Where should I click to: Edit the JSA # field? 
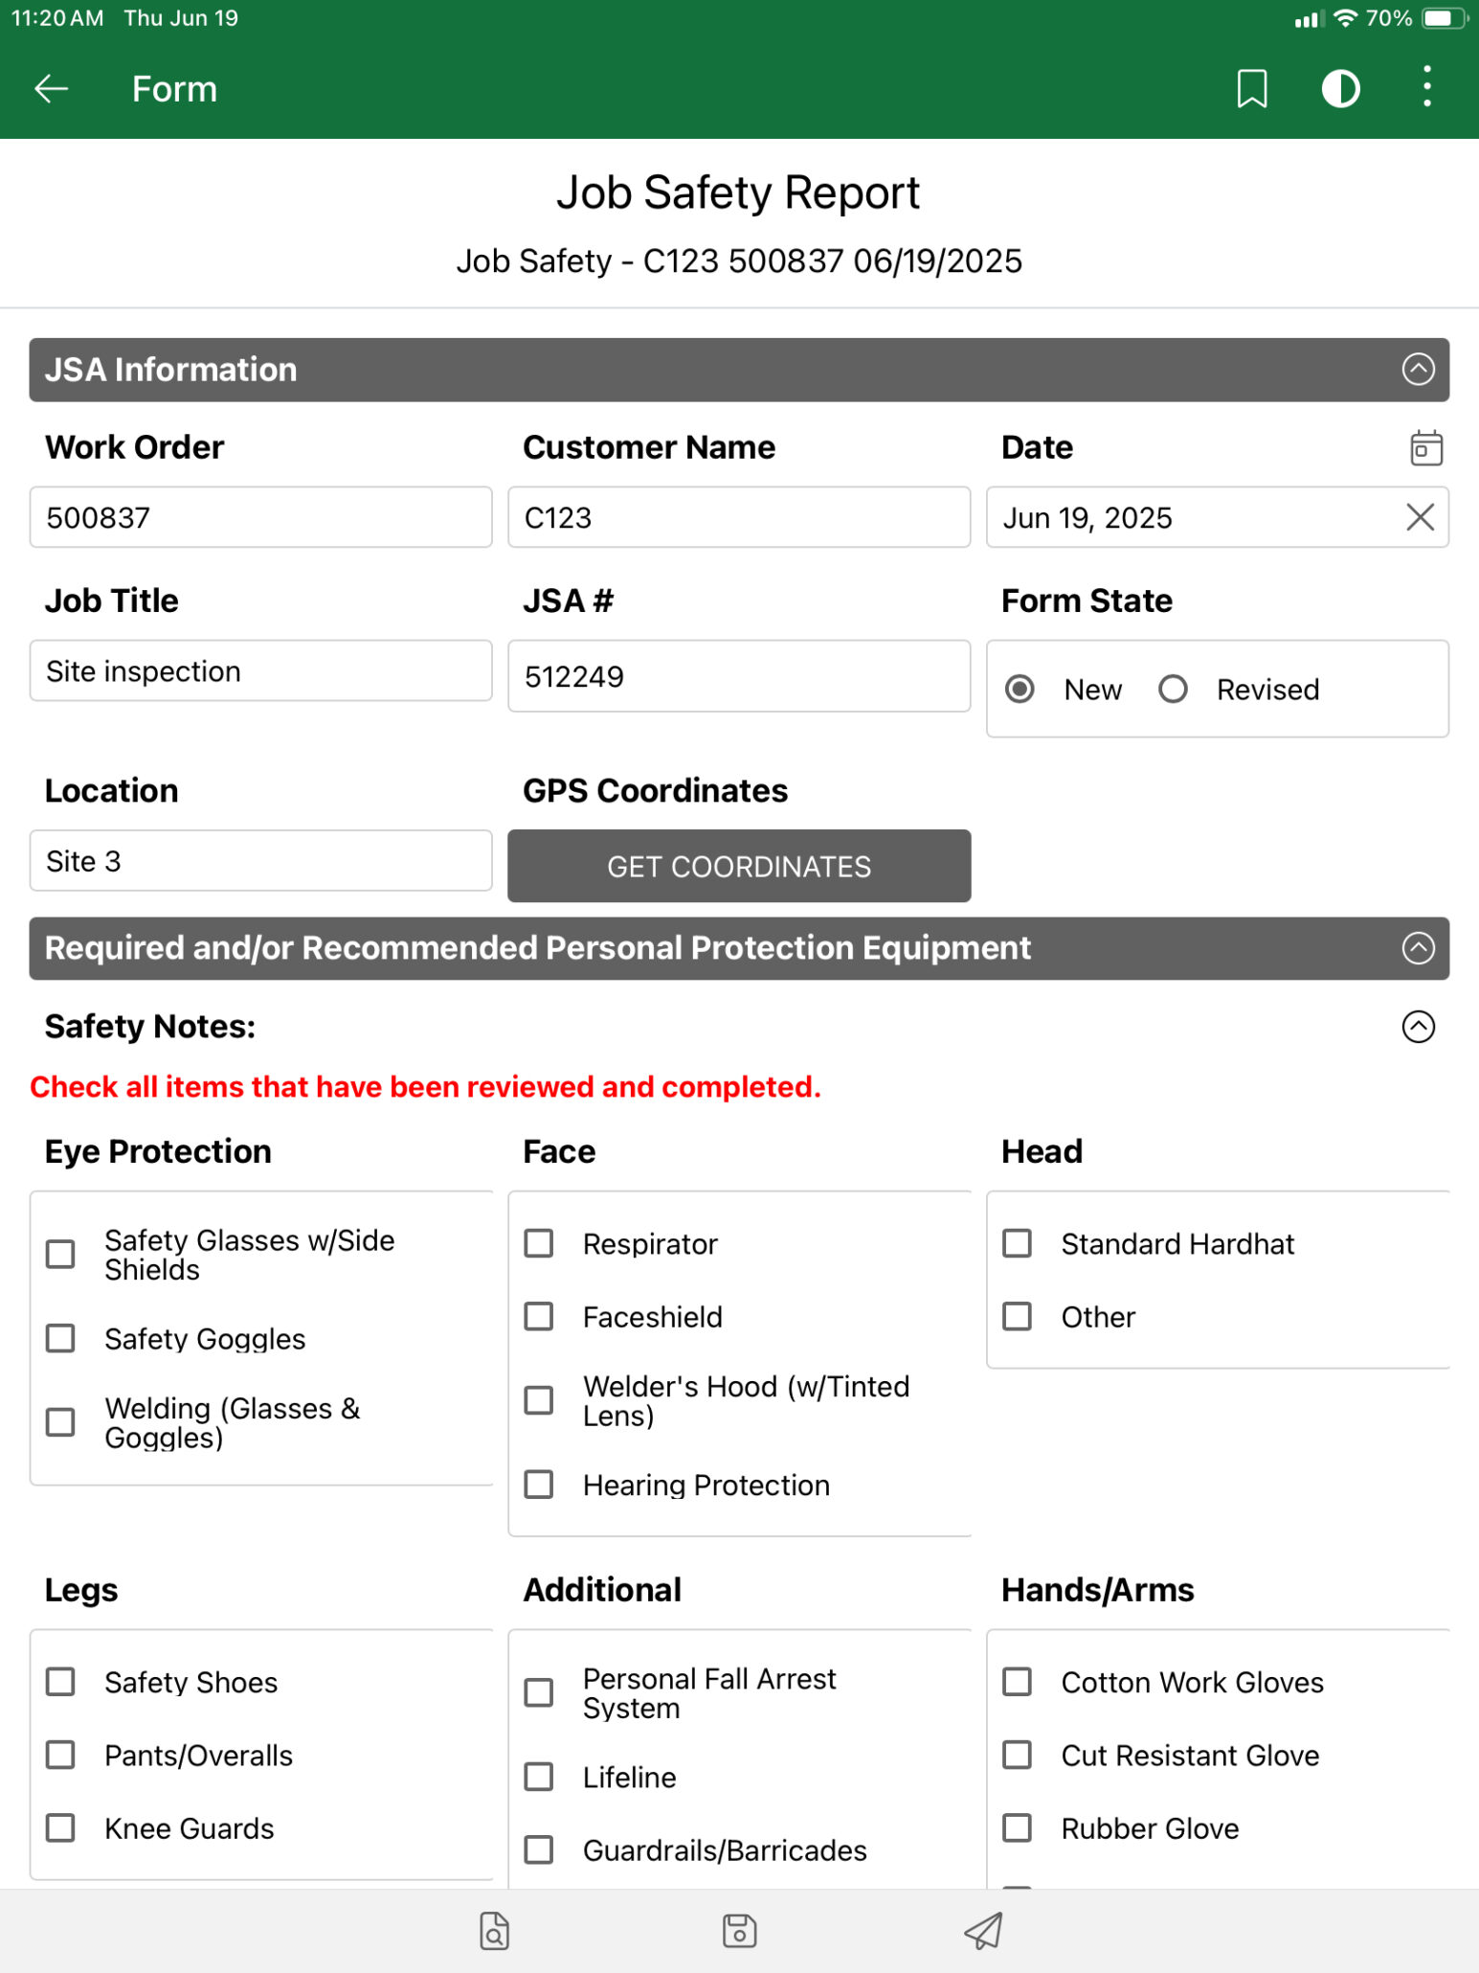coord(738,676)
